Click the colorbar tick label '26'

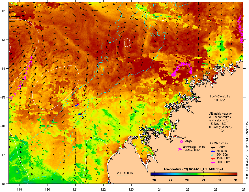click(154, 180)
